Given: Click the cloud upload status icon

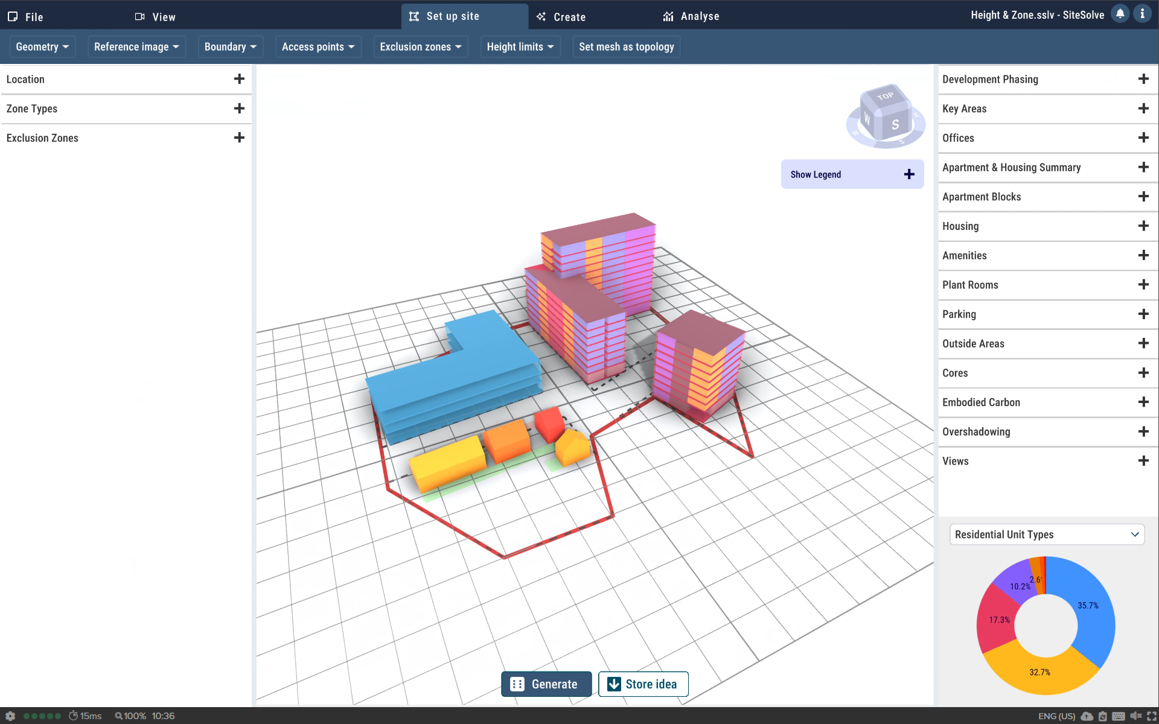Looking at the screenshot, I should (1087, 716).
